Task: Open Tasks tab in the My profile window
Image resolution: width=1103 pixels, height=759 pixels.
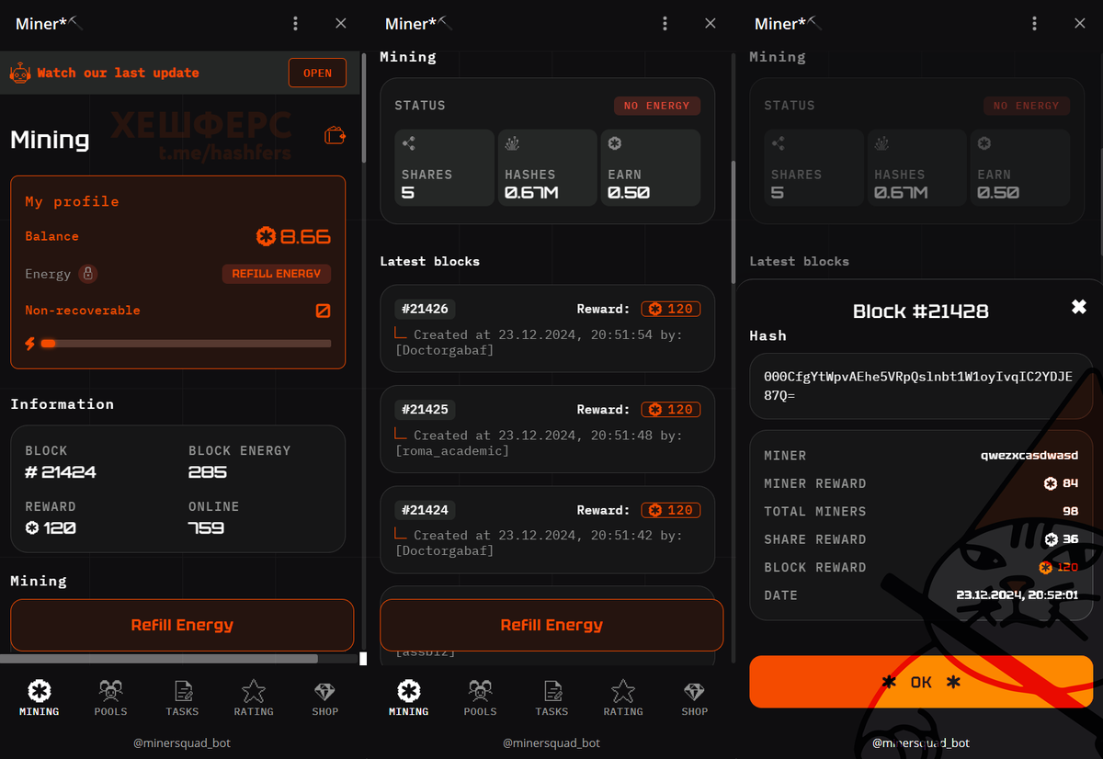Action: pyautogui.click(x=182, y=698)
